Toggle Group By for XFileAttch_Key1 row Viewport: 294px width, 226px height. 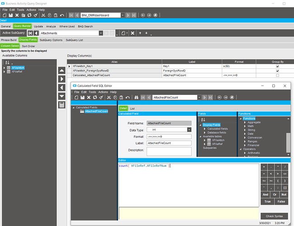277,66
